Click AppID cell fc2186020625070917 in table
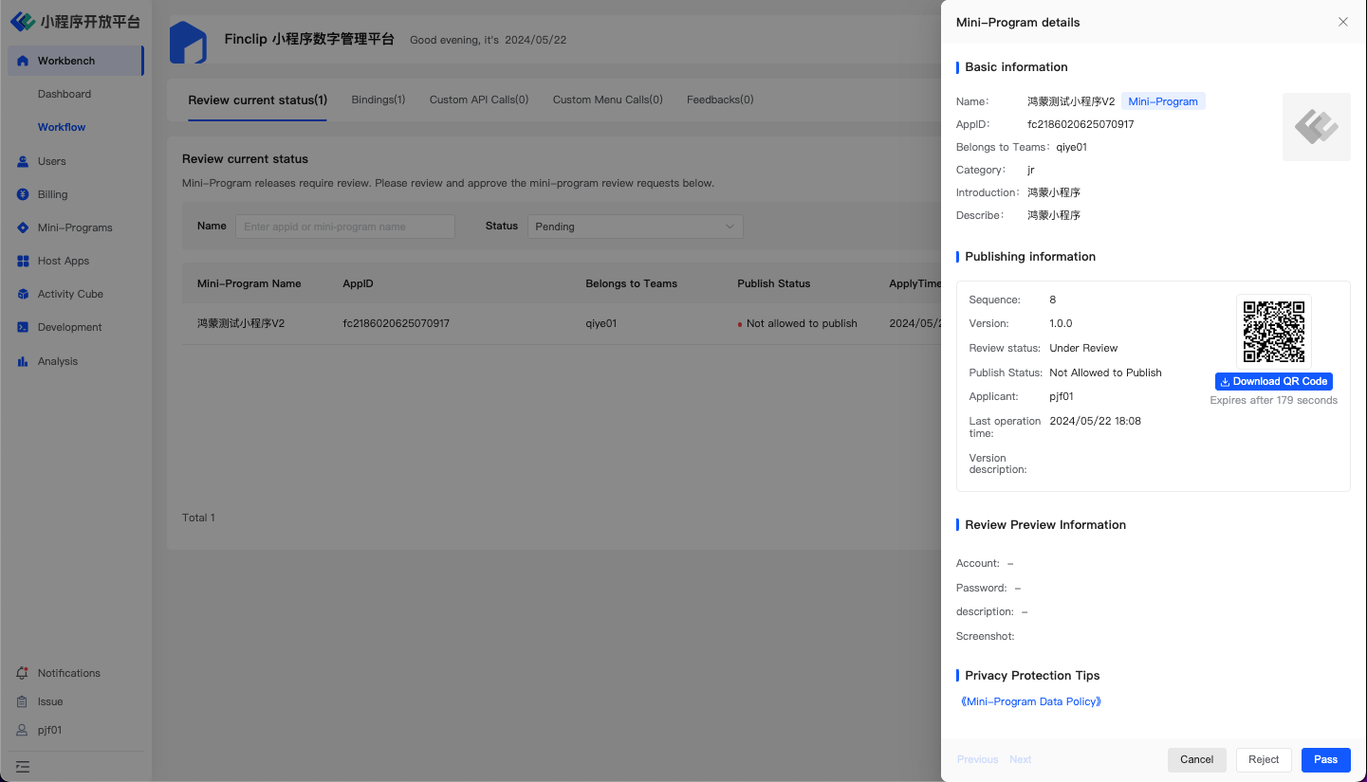This screenshot has height=782, width=1367. click(396, 323)
